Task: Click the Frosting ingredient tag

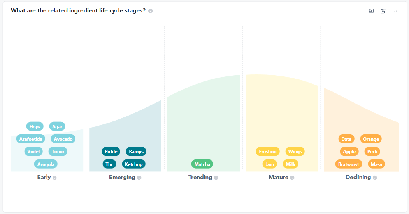Action: (268, 152)
